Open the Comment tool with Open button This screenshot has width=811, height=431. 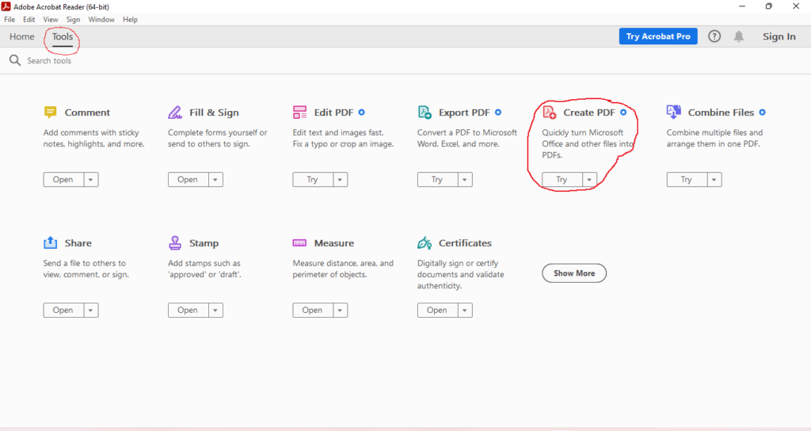(x=63, y=180)
